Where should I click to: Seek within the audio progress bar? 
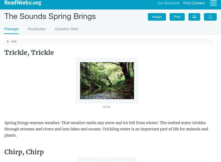pos(114,42)
